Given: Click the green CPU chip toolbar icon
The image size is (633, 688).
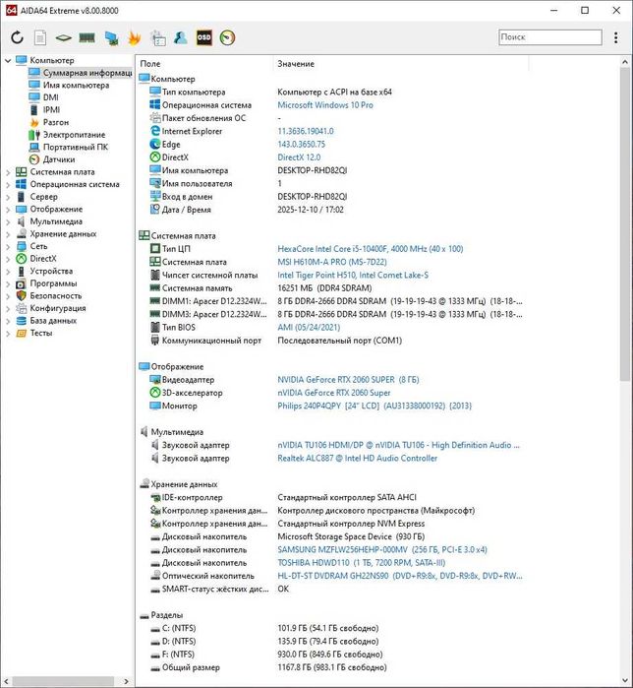Looking at the screenshot, I should 64,38.
